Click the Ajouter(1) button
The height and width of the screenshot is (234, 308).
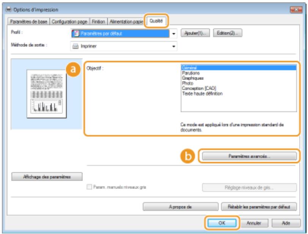point(195,33)
